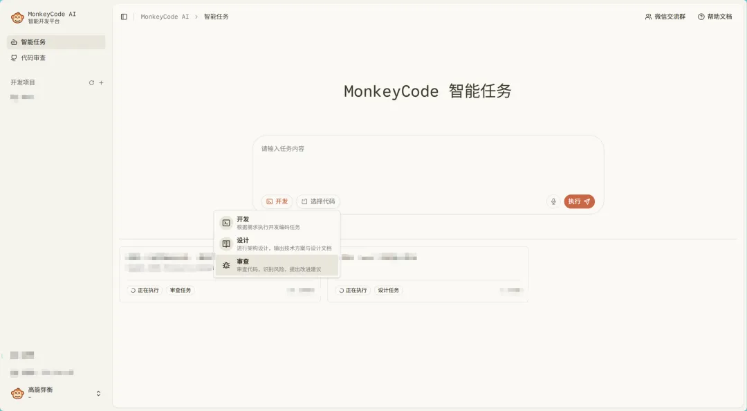Click the 选择代码 button
Image resolution: width=747 pixels, height=411 pixels.
tap(317, 201)
